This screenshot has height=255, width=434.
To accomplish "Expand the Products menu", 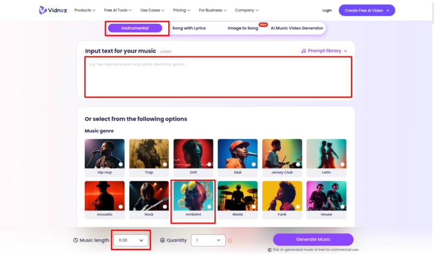I will tap(85, 10).
